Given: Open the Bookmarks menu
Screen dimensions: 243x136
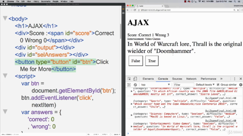Looking at the screenshot, I should 46,2.
